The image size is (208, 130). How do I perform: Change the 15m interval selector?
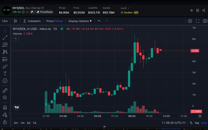(x=5, y=21)
